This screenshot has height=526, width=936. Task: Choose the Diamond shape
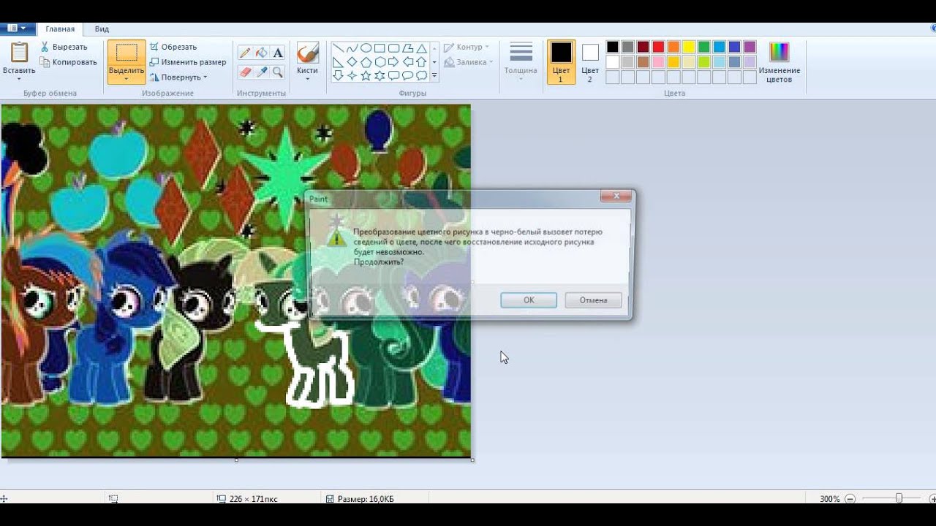click(352, 62)
